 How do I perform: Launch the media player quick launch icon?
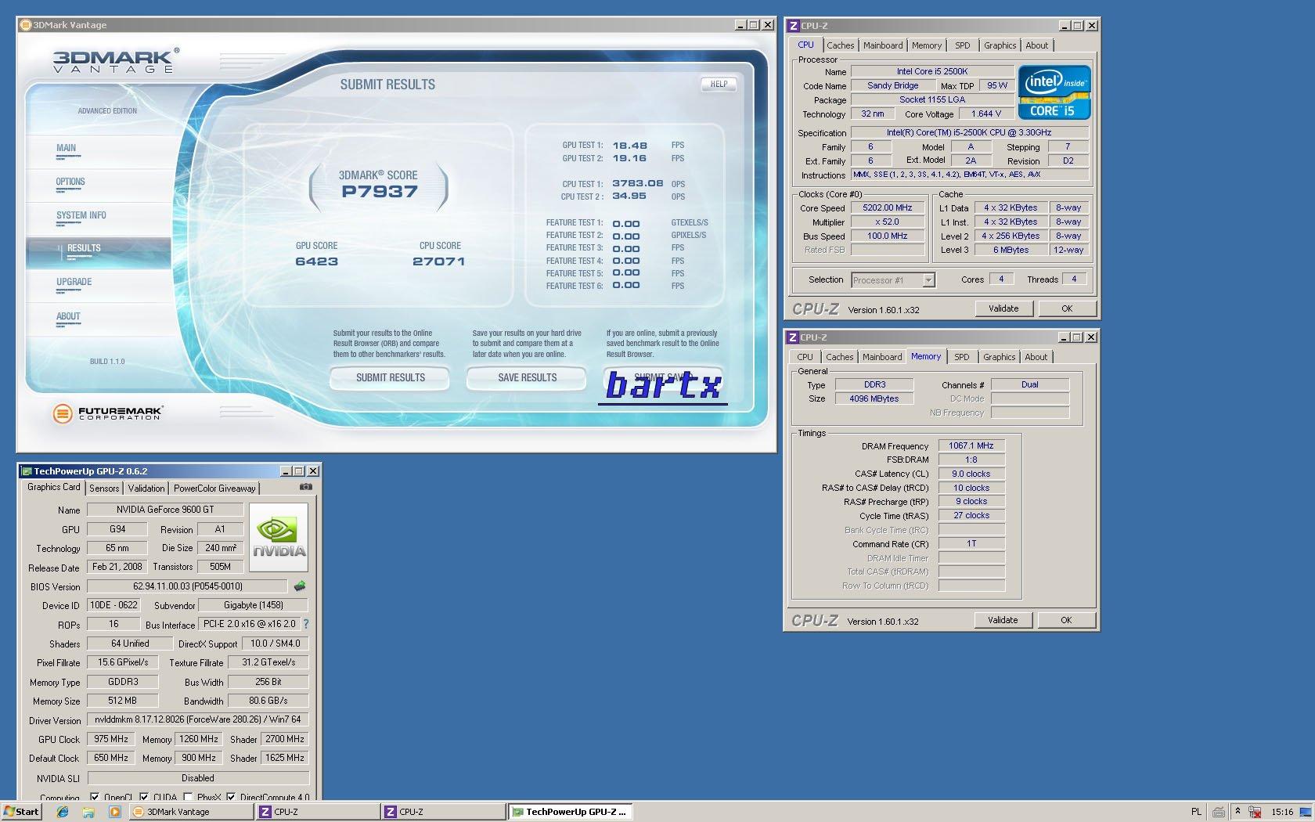pos(114,812)
